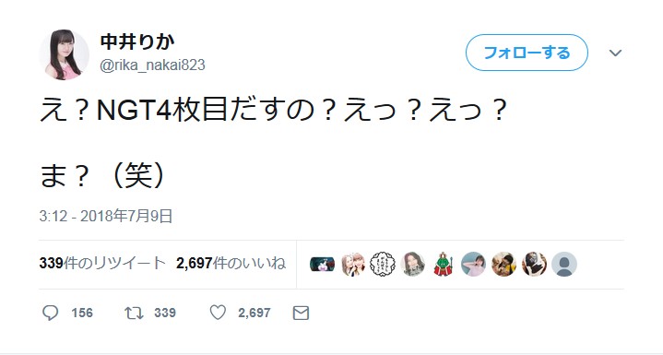This screenshot has height=355, width=663.
Task: Click the reply count 156
Action: [x=82, y=314]
